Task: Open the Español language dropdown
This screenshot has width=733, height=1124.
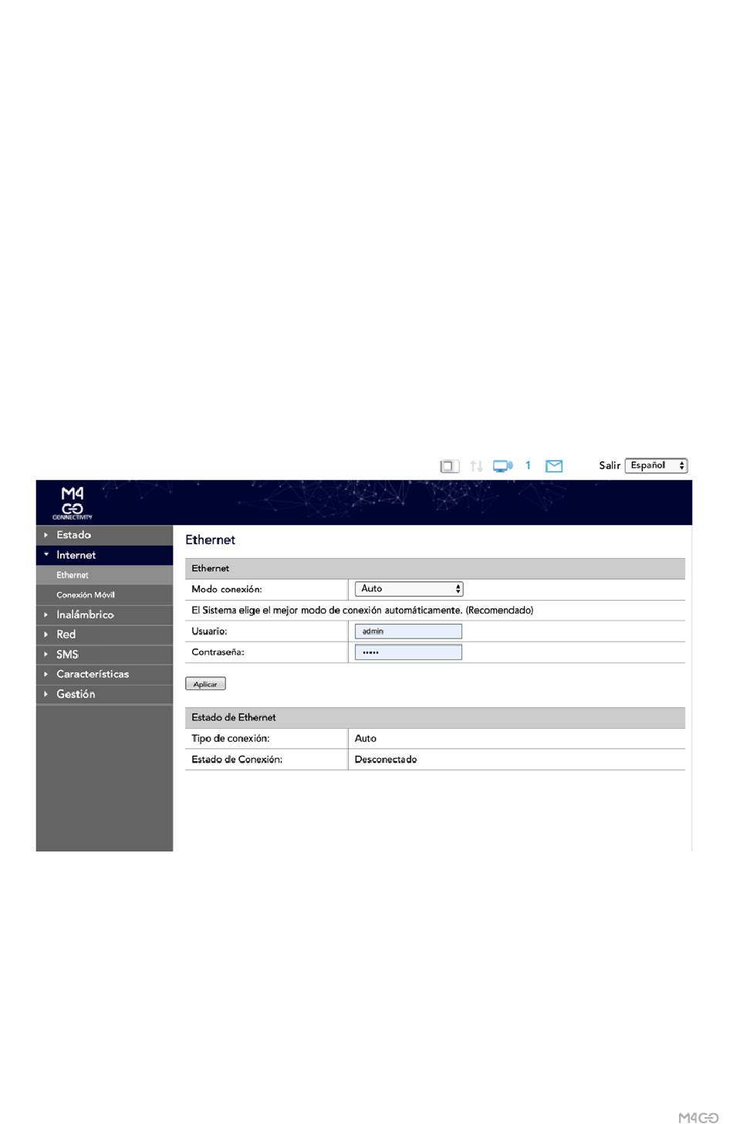Action: point(656,466)
